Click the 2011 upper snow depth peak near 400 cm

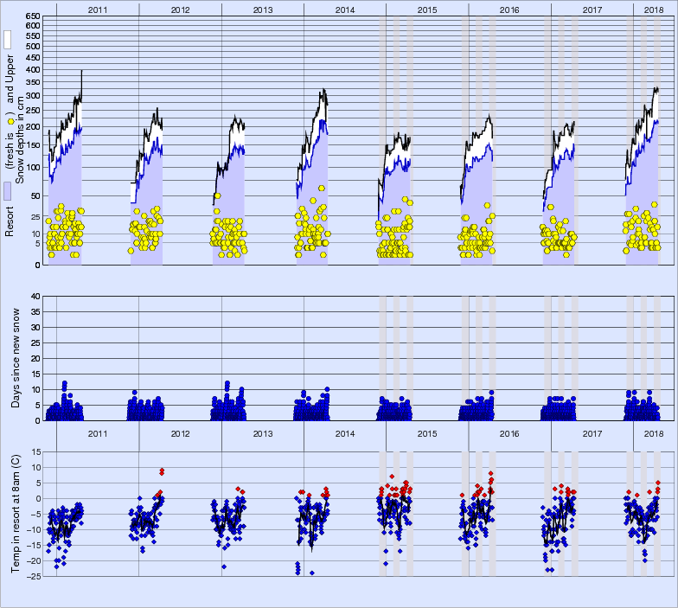[x=81, y=72]
